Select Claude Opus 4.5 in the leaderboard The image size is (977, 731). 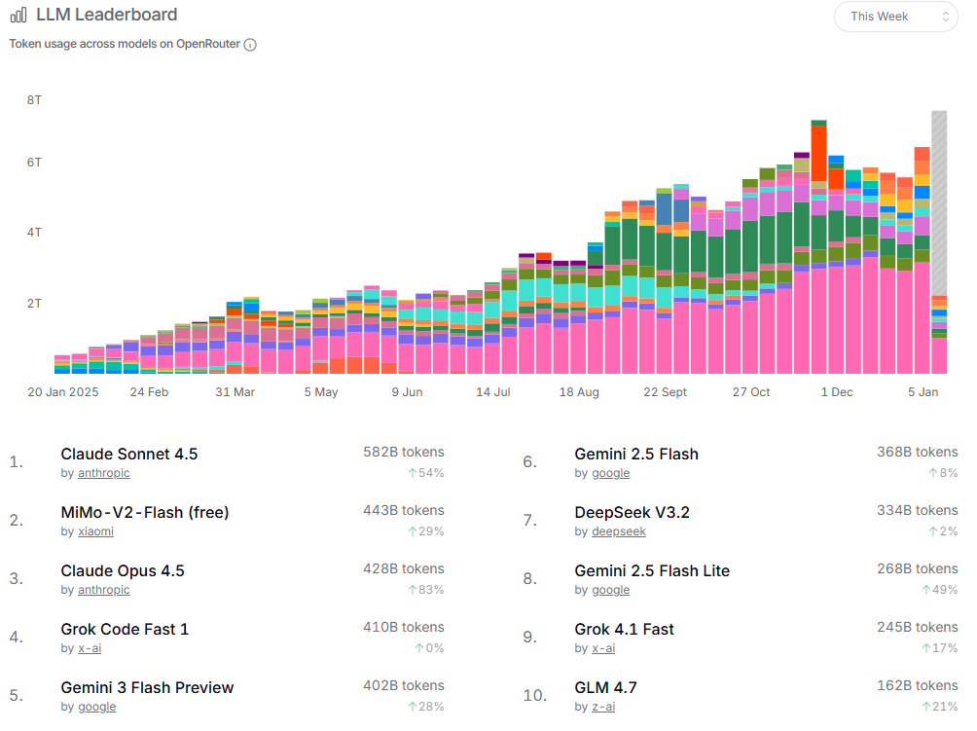pyautogui.click(x=123, y=570)
